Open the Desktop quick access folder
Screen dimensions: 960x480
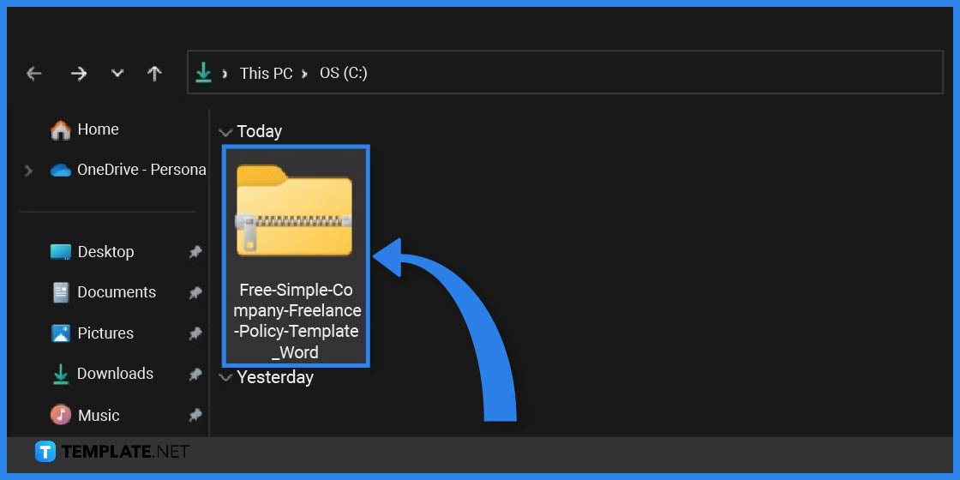(105, 252)
